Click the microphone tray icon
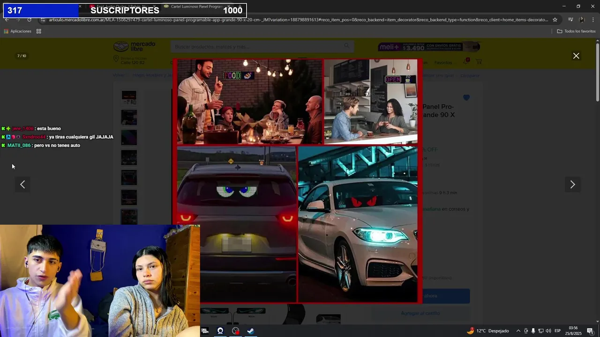Screen dimensions: 600x337 click(x=533, y=331)
